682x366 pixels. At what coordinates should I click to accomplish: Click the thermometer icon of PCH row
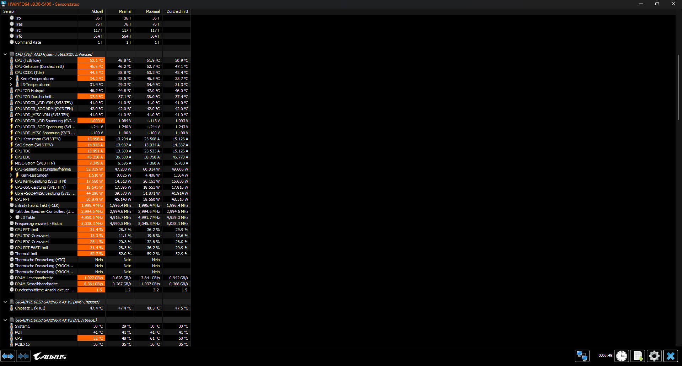point(12,332)
